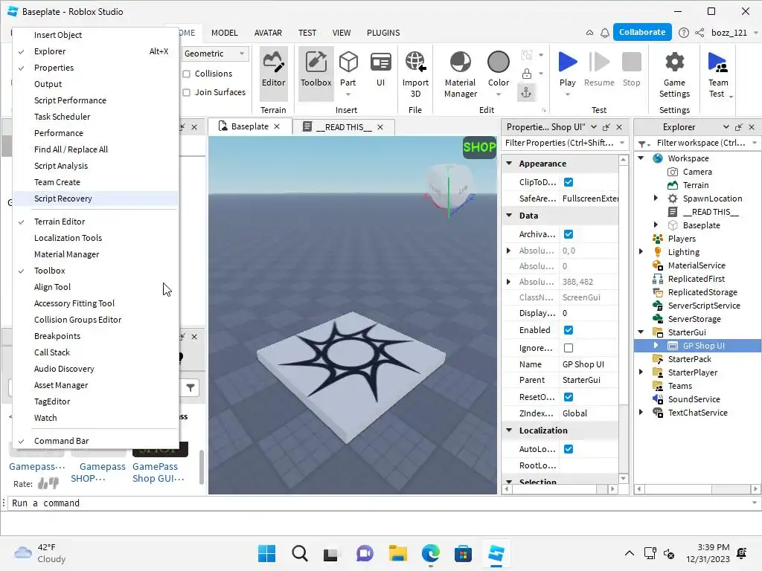Collapse the Localization properties section
Screen dimensions: 762x571
(509, 430)
